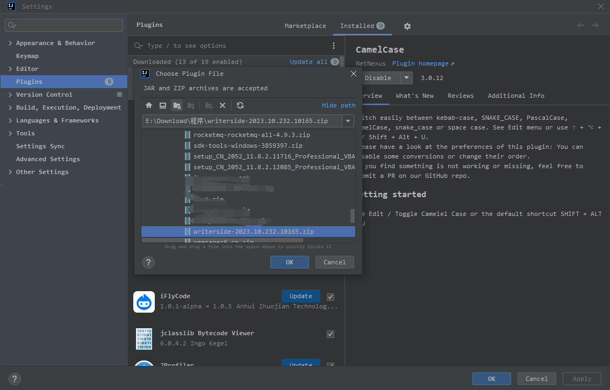Expand the Disable button dropdown arrow
Viewport: 610px width, 390px height.
tap(407, 77)
